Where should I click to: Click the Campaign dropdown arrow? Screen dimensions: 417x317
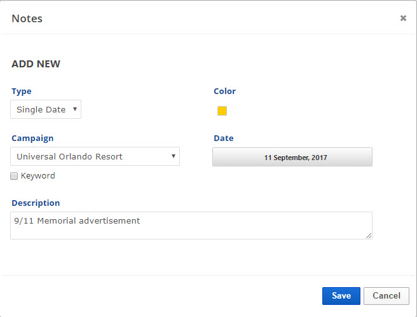[174, 156]
